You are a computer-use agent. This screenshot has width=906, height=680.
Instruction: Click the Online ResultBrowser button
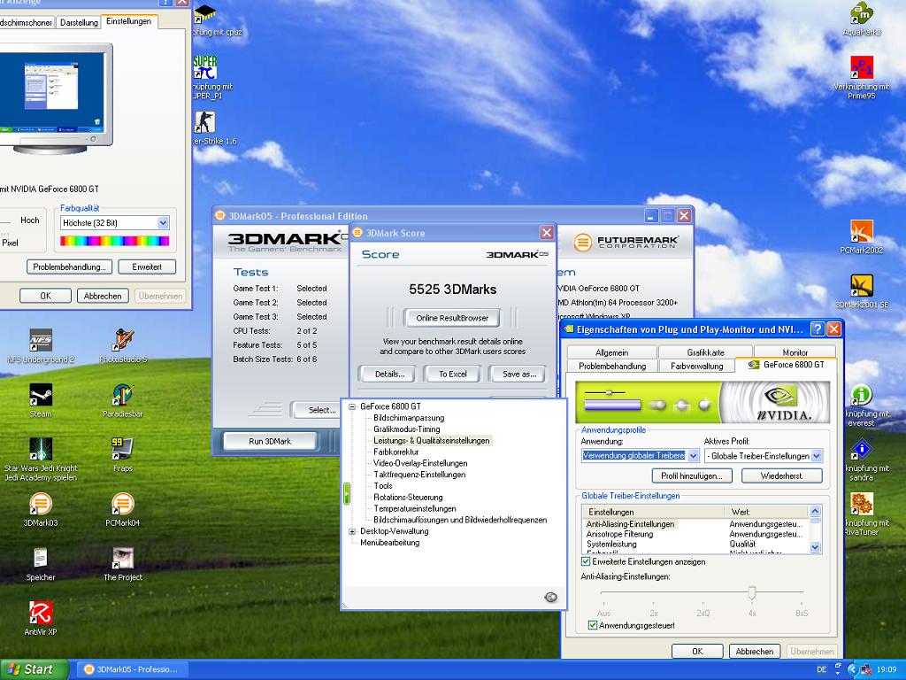tap(452, 318)
